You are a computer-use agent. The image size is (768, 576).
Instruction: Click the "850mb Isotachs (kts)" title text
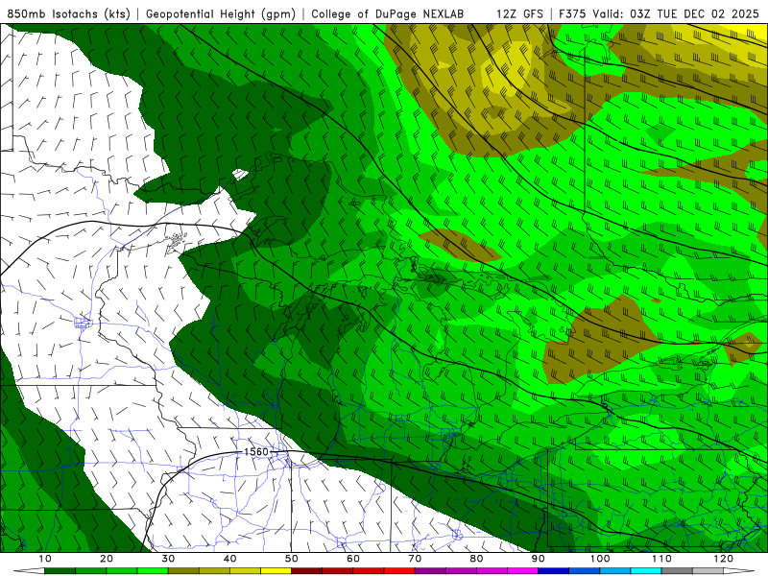point(68,14)
